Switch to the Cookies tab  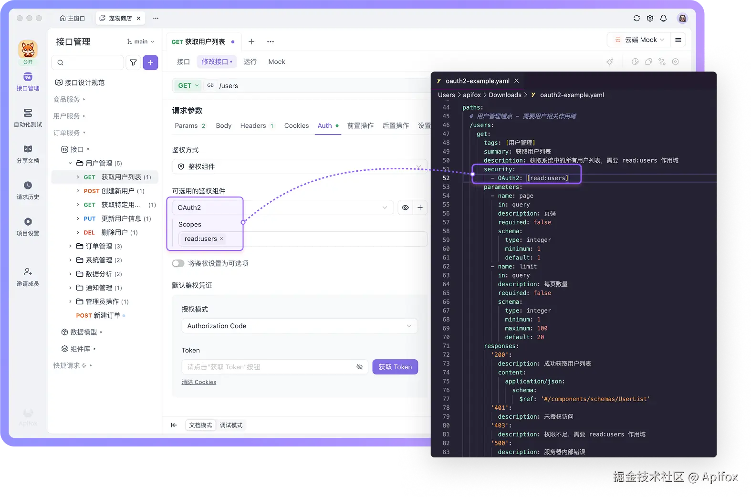click(x=296, y=125)
